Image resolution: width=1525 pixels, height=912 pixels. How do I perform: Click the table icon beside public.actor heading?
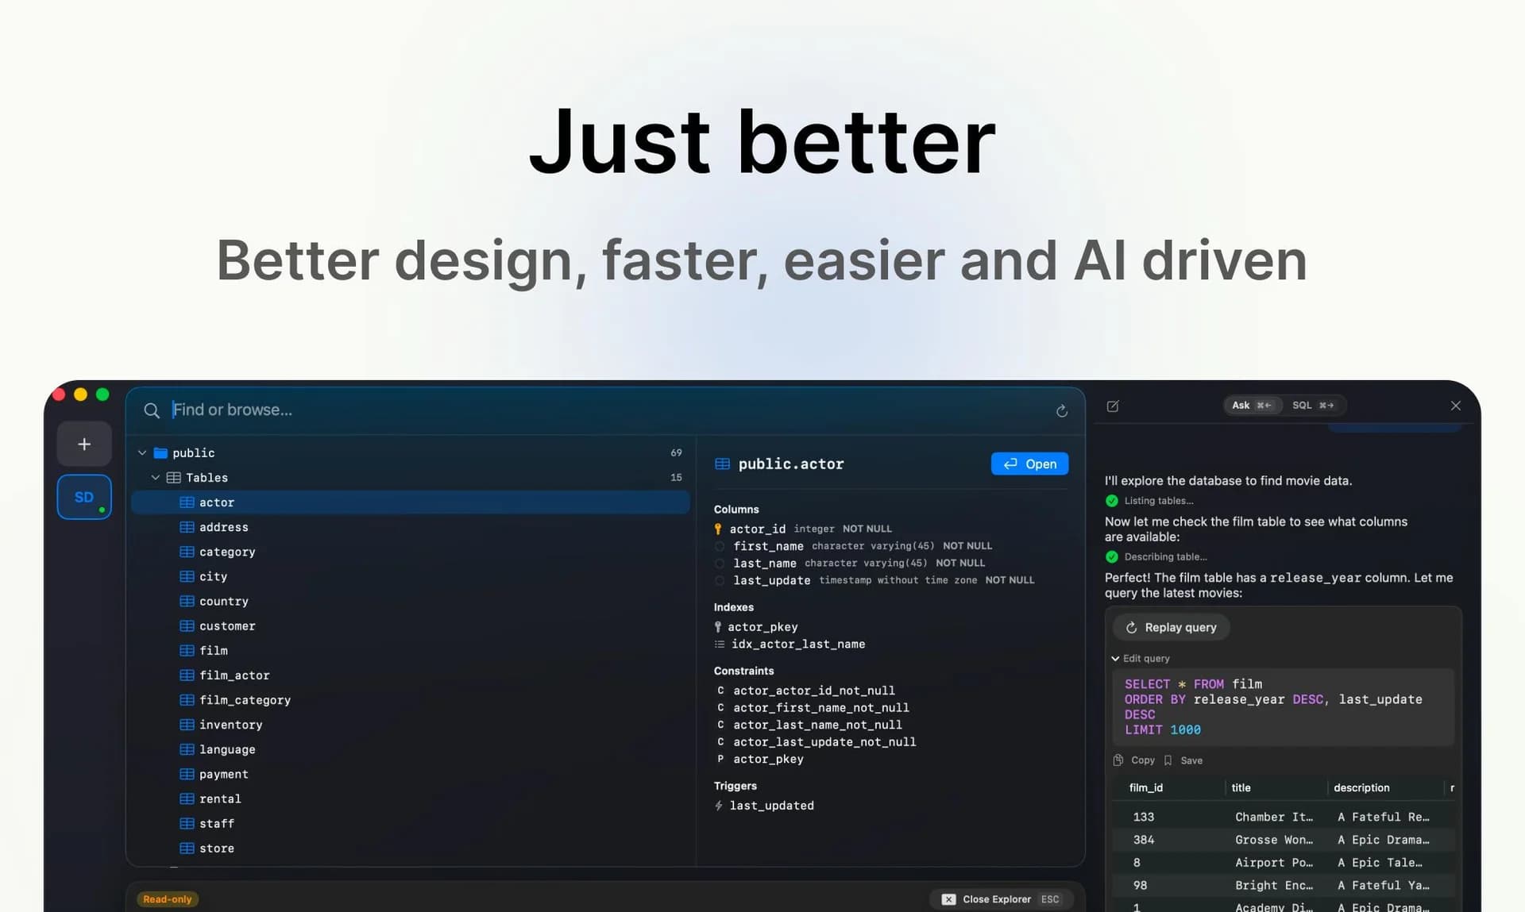click(722, 464)
